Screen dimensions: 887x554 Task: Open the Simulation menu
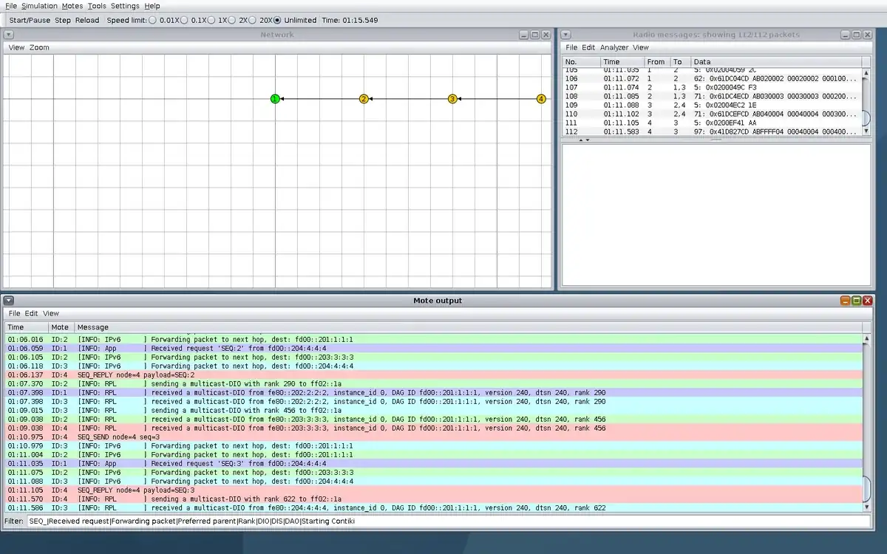[39, 6]
